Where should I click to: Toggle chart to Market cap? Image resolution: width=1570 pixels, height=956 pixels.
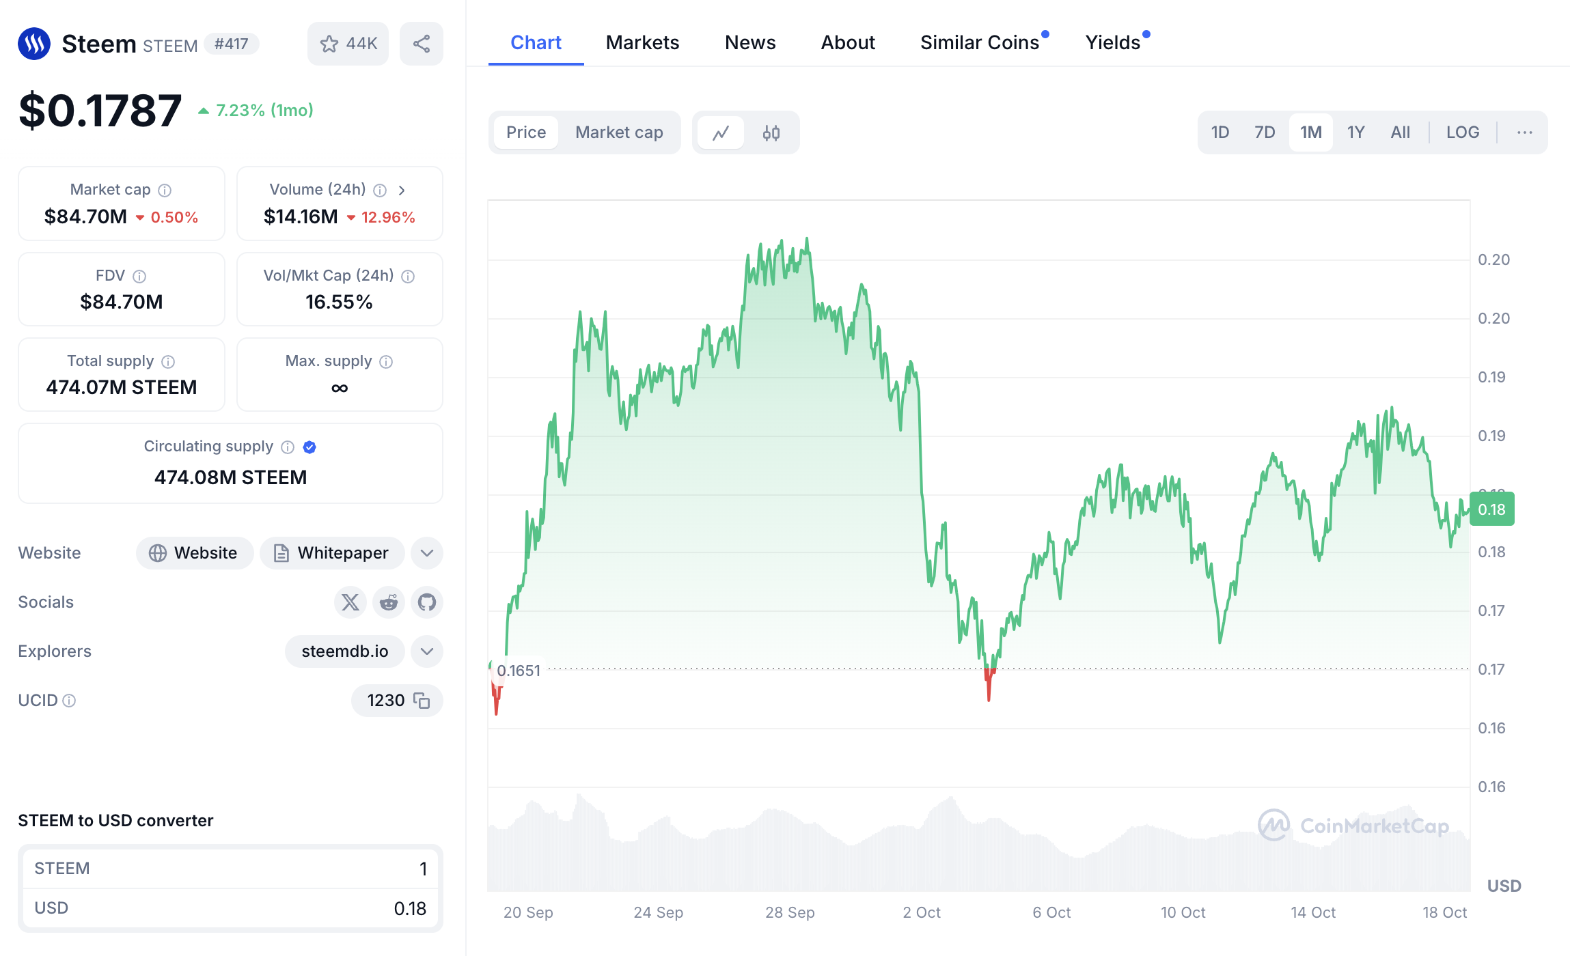pyautogui.click(x=619, y=132)
